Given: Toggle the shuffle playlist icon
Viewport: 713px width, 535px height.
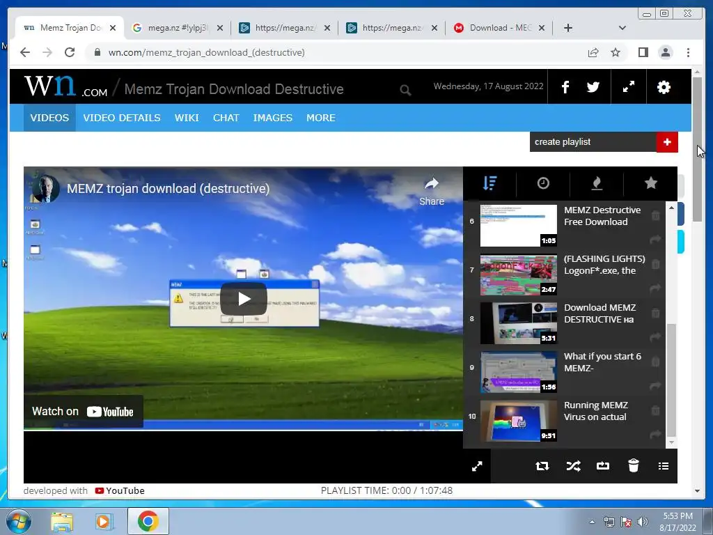Looking at the screenshot, I should tap(573, 466).
